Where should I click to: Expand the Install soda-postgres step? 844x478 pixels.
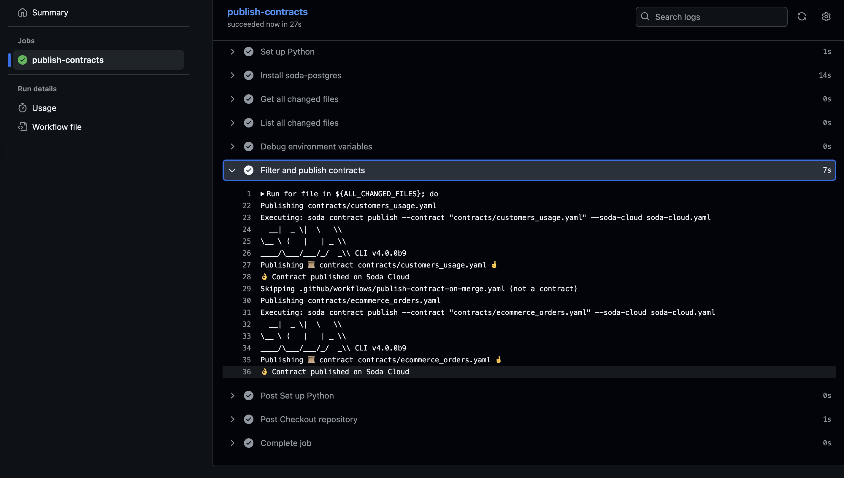pyautogui.click(x=232, y=75)
